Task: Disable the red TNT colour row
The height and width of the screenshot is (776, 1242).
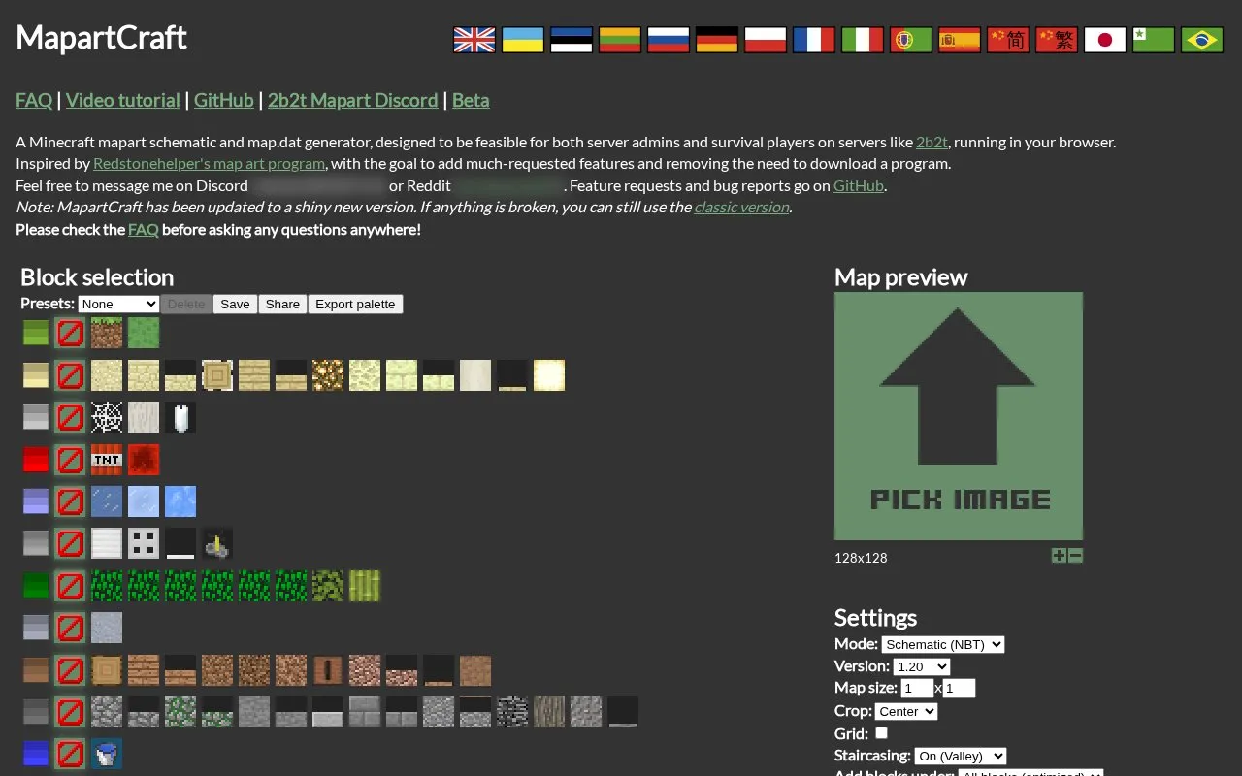Action: coord(70,460)
